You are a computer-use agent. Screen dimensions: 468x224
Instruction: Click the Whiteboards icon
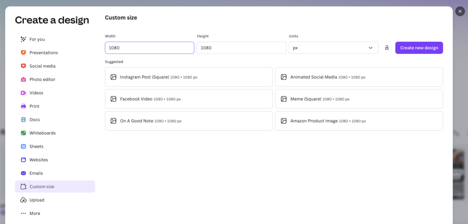pos(23,133)
